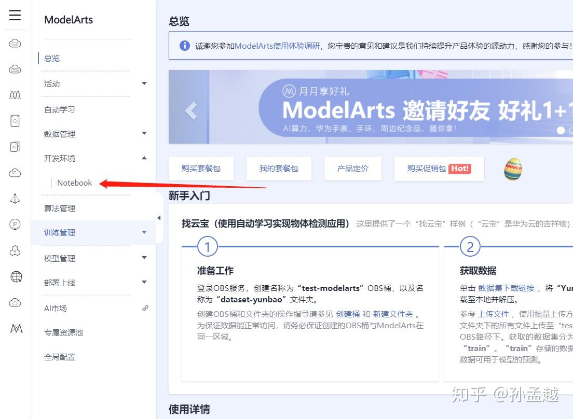
Task: Click the 产品定价 button
Action: point(352,168)
